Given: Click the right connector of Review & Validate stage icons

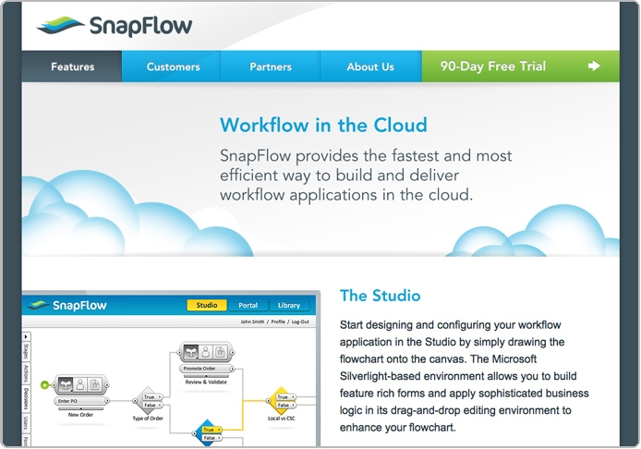Looking at the screenshot, I should coord(232,352).
